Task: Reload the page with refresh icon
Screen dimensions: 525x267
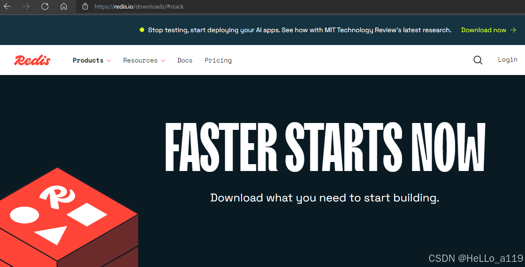Action: click(x=45, y=6)
